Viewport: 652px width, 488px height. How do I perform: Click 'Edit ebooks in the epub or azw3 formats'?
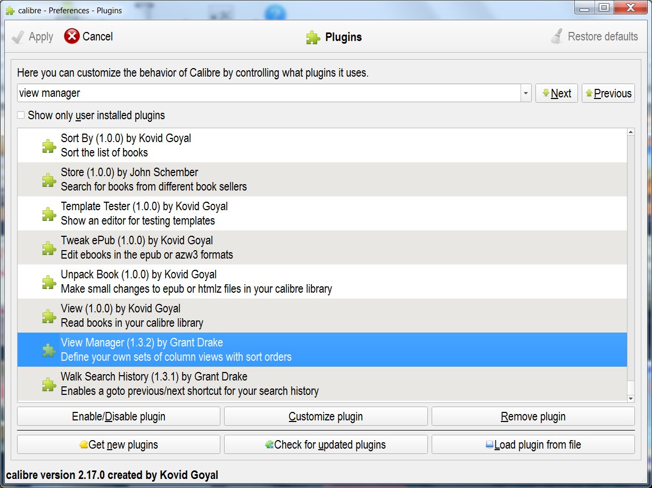coord(147,255)
